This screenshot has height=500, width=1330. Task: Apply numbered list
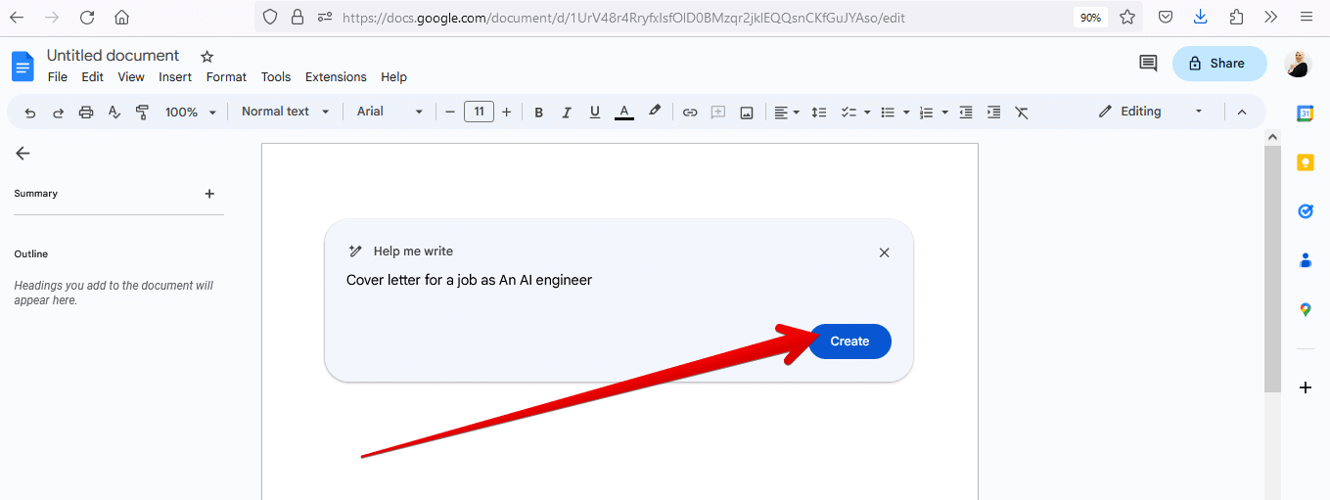click(x=927, y=113)
